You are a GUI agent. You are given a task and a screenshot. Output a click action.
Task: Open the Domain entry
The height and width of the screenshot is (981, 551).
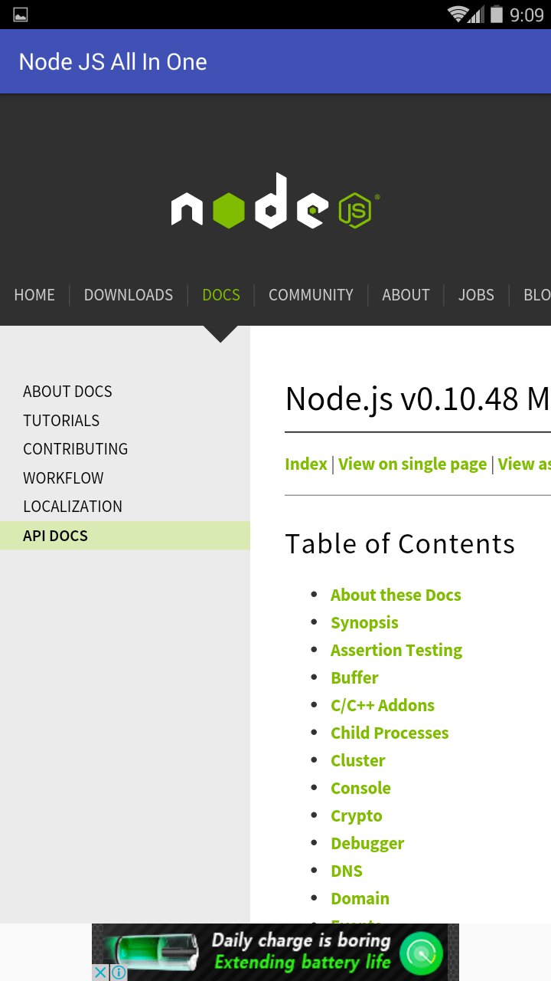point(360,898)
